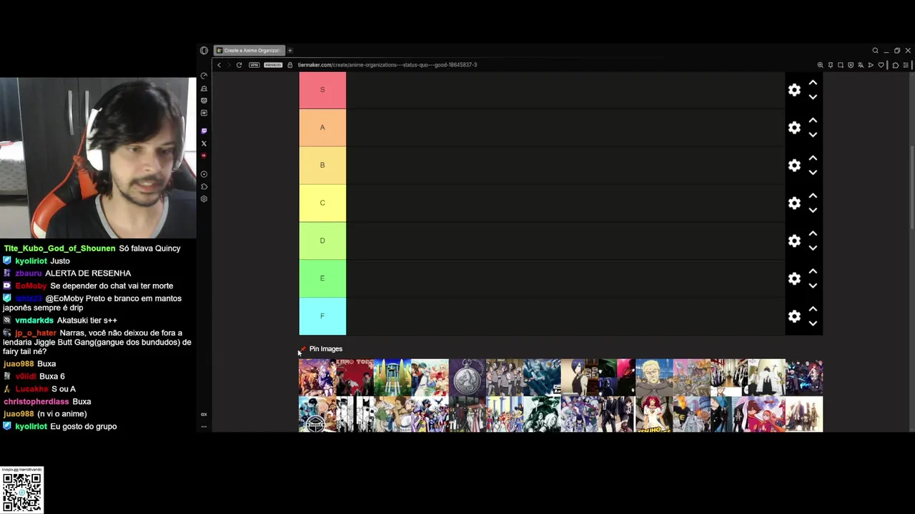Move tier C row up
915x514 pixels.
(x=813, y=196)
